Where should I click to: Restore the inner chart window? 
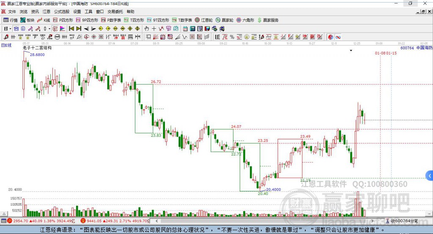[423, 11]
